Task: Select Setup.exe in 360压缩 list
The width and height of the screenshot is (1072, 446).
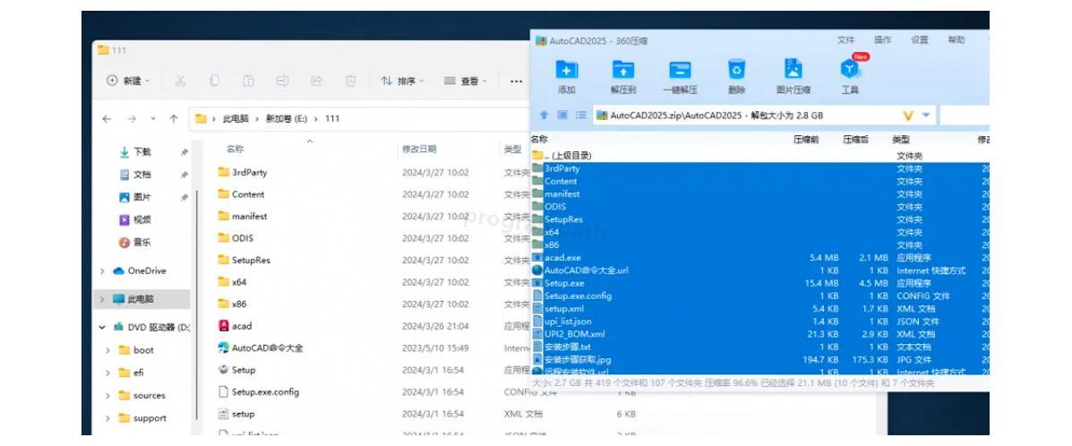Action: pyautogui.click(x=759, y=283)
